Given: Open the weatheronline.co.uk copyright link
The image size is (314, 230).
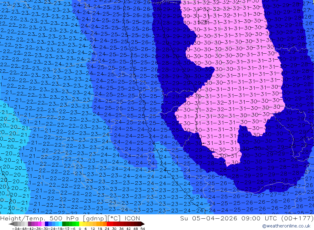Looking at the screenshot, I should [286, 226].
